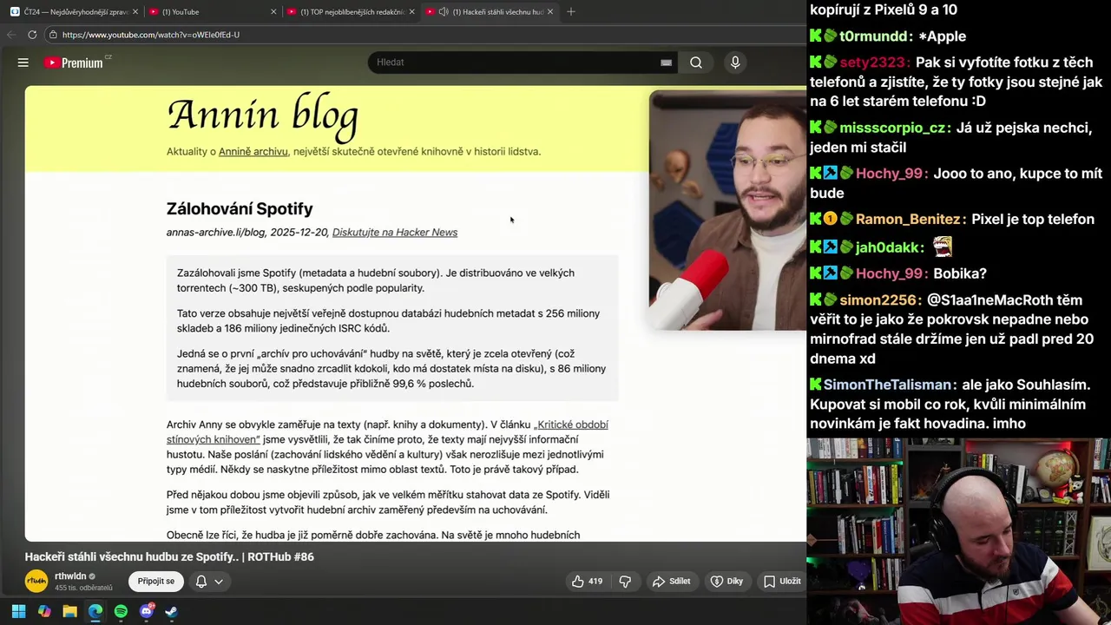Open Spotify from the taskbar

pos(121,611)
